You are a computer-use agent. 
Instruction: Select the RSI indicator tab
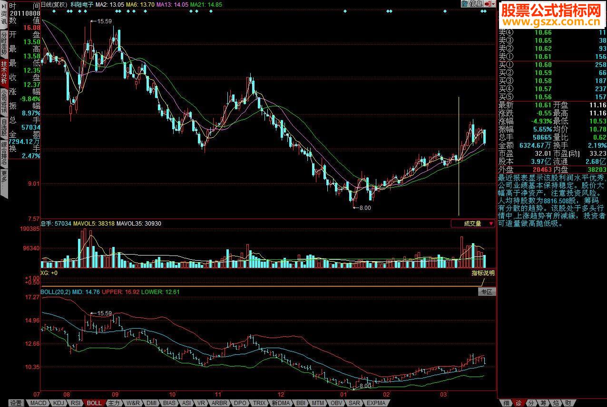point(76,403)
